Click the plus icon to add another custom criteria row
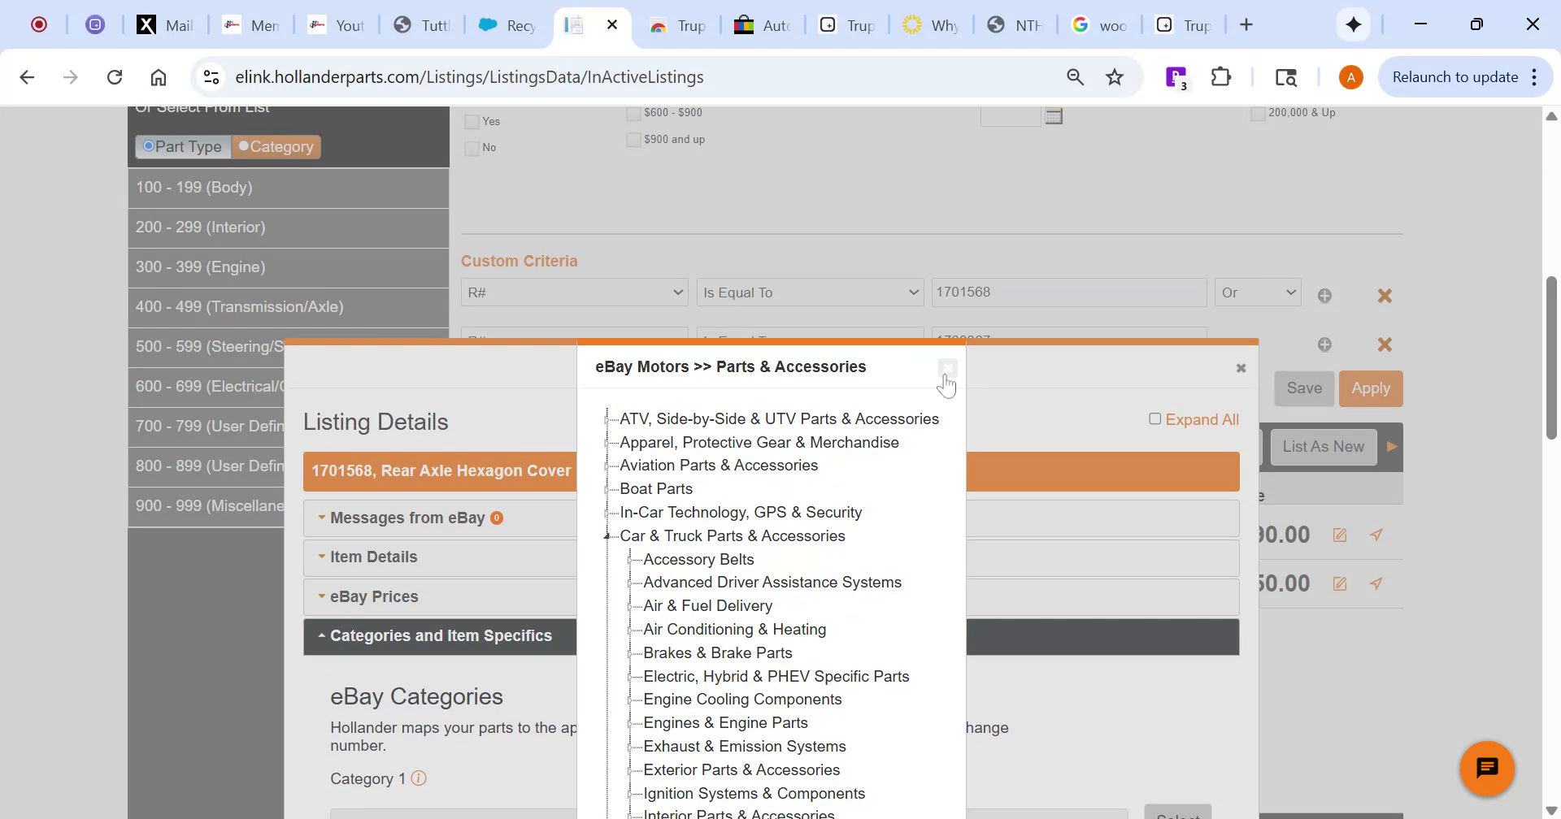Image resolution: width=1561 pixels, height=819 pixels. pos(1324,295)
